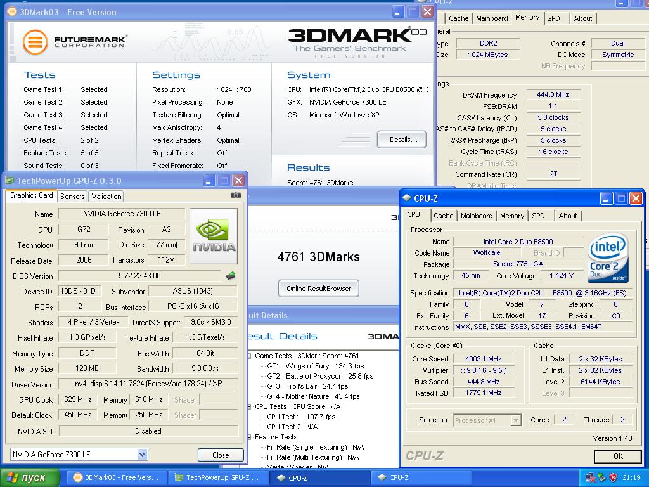Open the Memory tab in front CPU-Z
The height and width of the screenshot is (487, 649).
point(512,216)
